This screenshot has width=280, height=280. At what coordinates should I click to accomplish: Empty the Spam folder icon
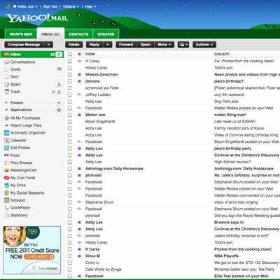point(59,85)
